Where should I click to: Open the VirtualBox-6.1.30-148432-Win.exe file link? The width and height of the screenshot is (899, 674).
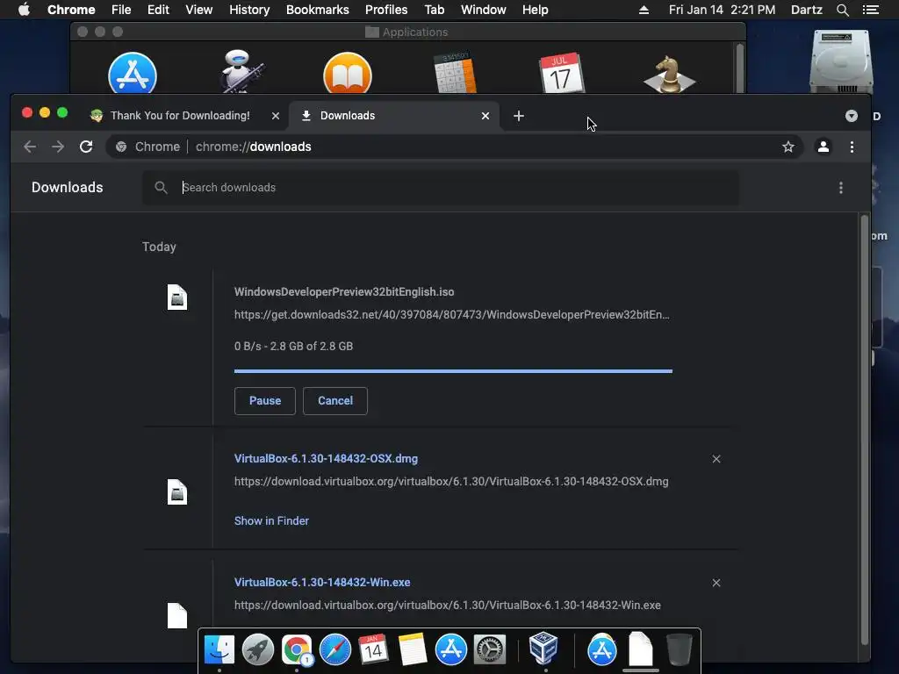[x=322, y=583]
